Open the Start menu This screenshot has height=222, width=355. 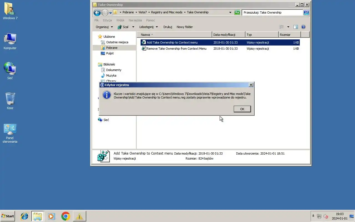[x=8, y=216]
